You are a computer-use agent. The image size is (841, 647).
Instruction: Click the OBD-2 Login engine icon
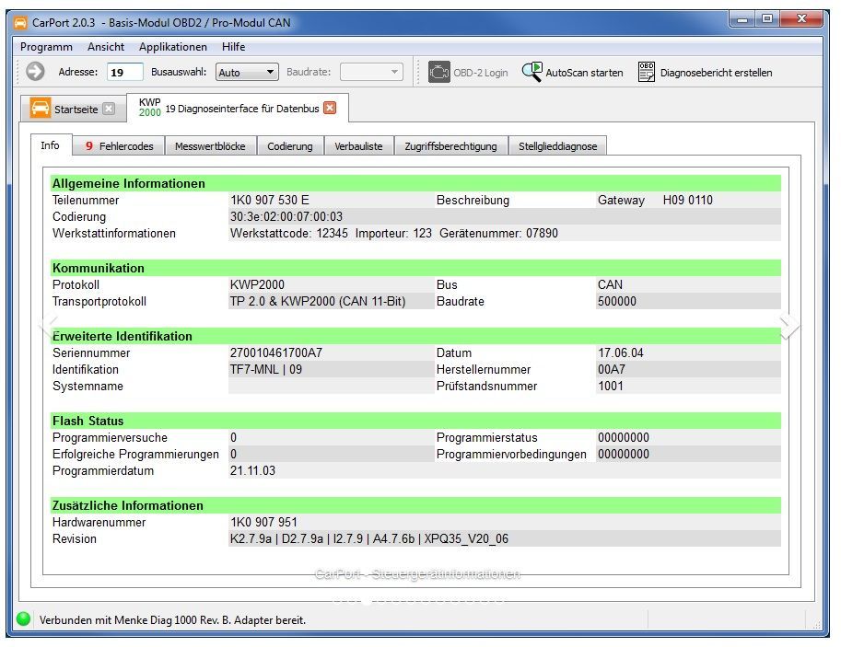(439, 72)
